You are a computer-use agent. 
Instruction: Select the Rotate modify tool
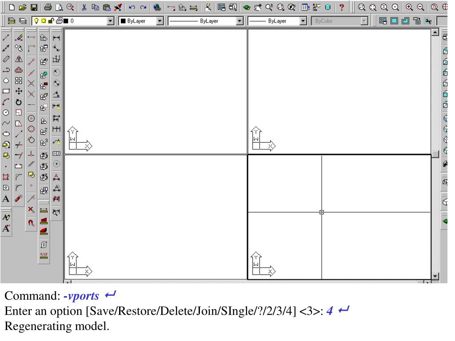tap(19, 102)
